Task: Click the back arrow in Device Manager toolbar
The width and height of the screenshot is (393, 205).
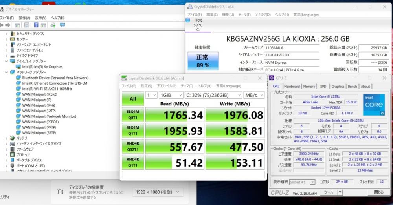Action: pyautogui.click(x=1, y=25)
